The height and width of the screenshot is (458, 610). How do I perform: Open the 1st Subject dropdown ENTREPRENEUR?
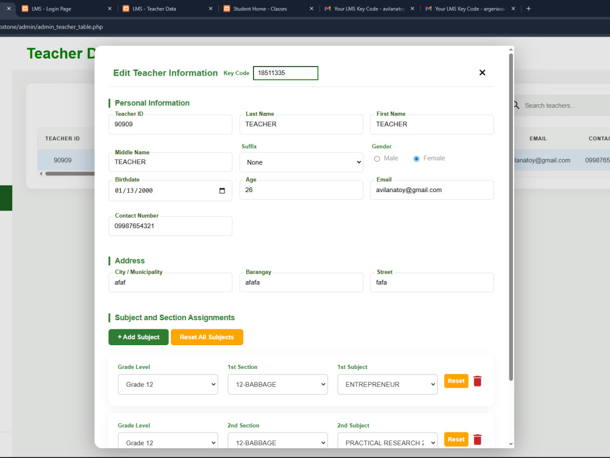tap(387, 385)
